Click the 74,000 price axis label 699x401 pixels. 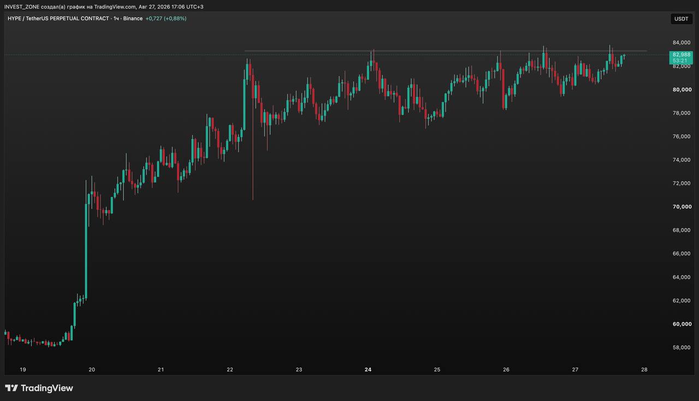[682, 160]
